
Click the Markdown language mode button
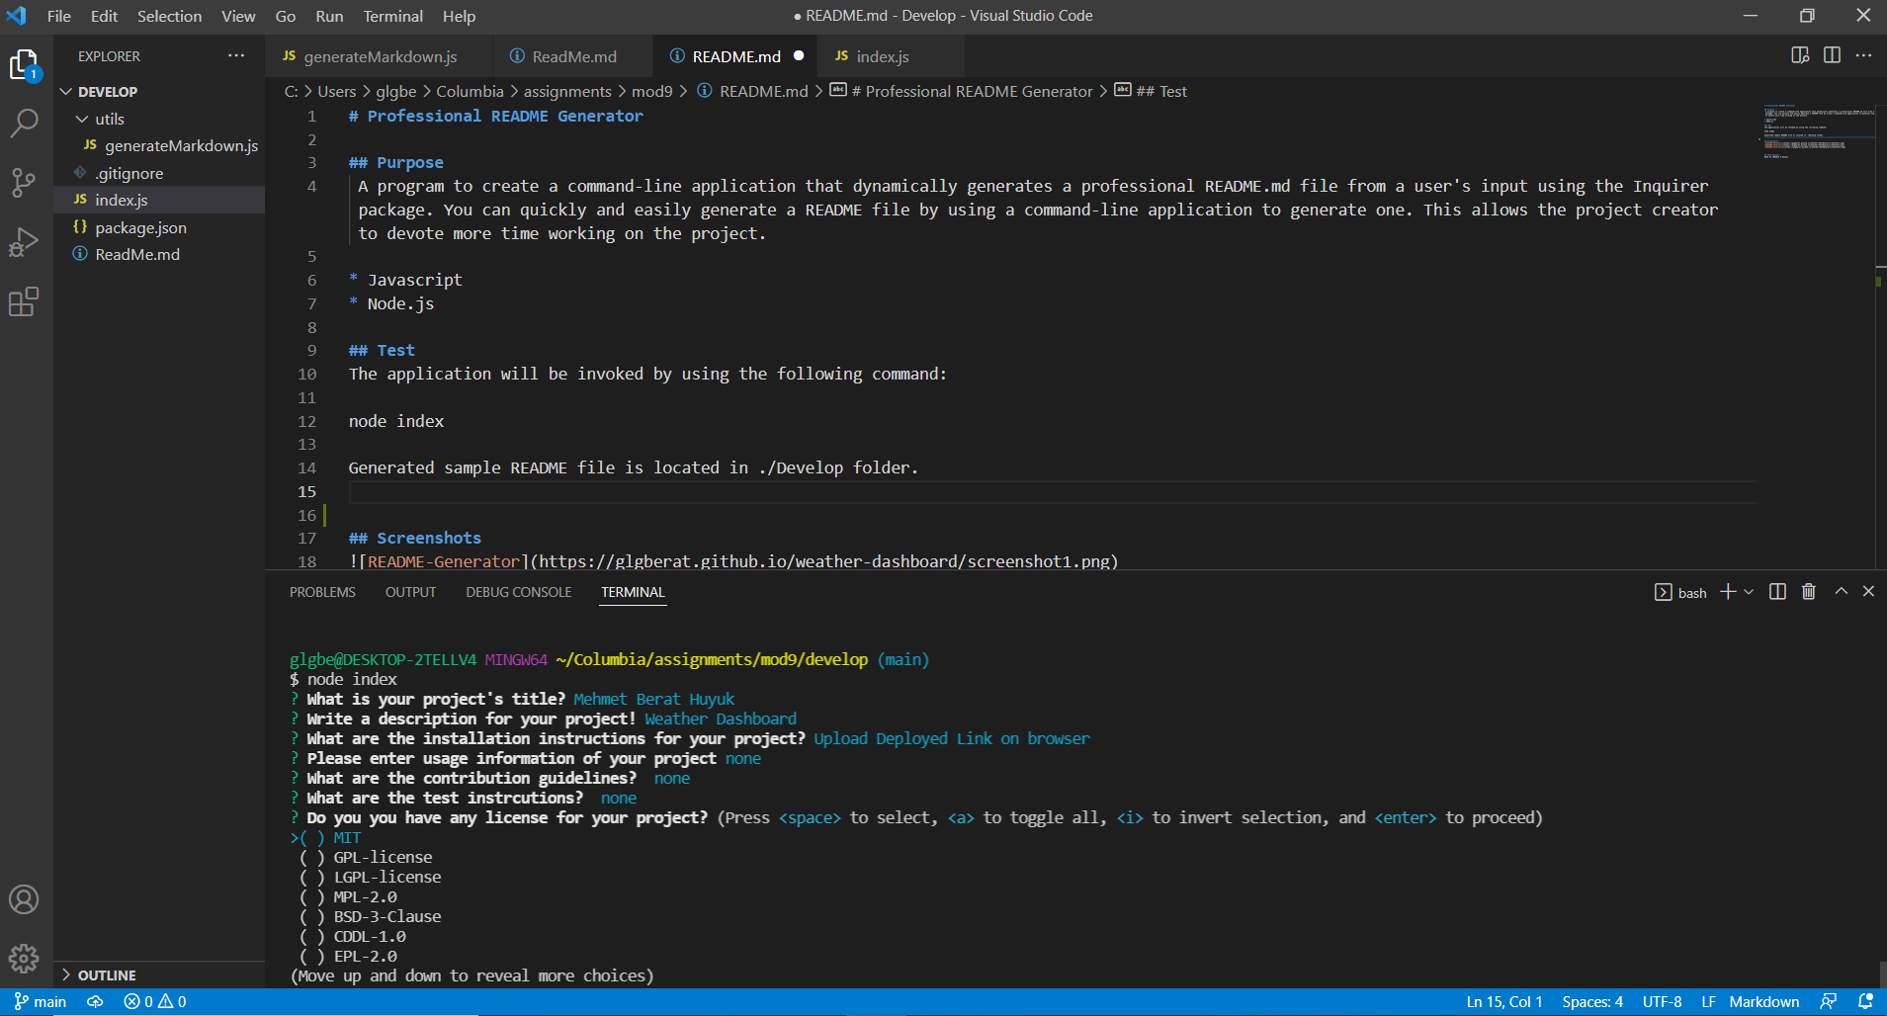click(1763, 1002)
